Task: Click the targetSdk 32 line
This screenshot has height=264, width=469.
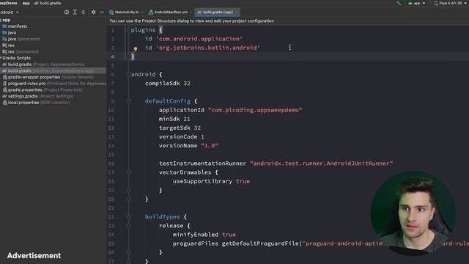Action: pos(180,128)
